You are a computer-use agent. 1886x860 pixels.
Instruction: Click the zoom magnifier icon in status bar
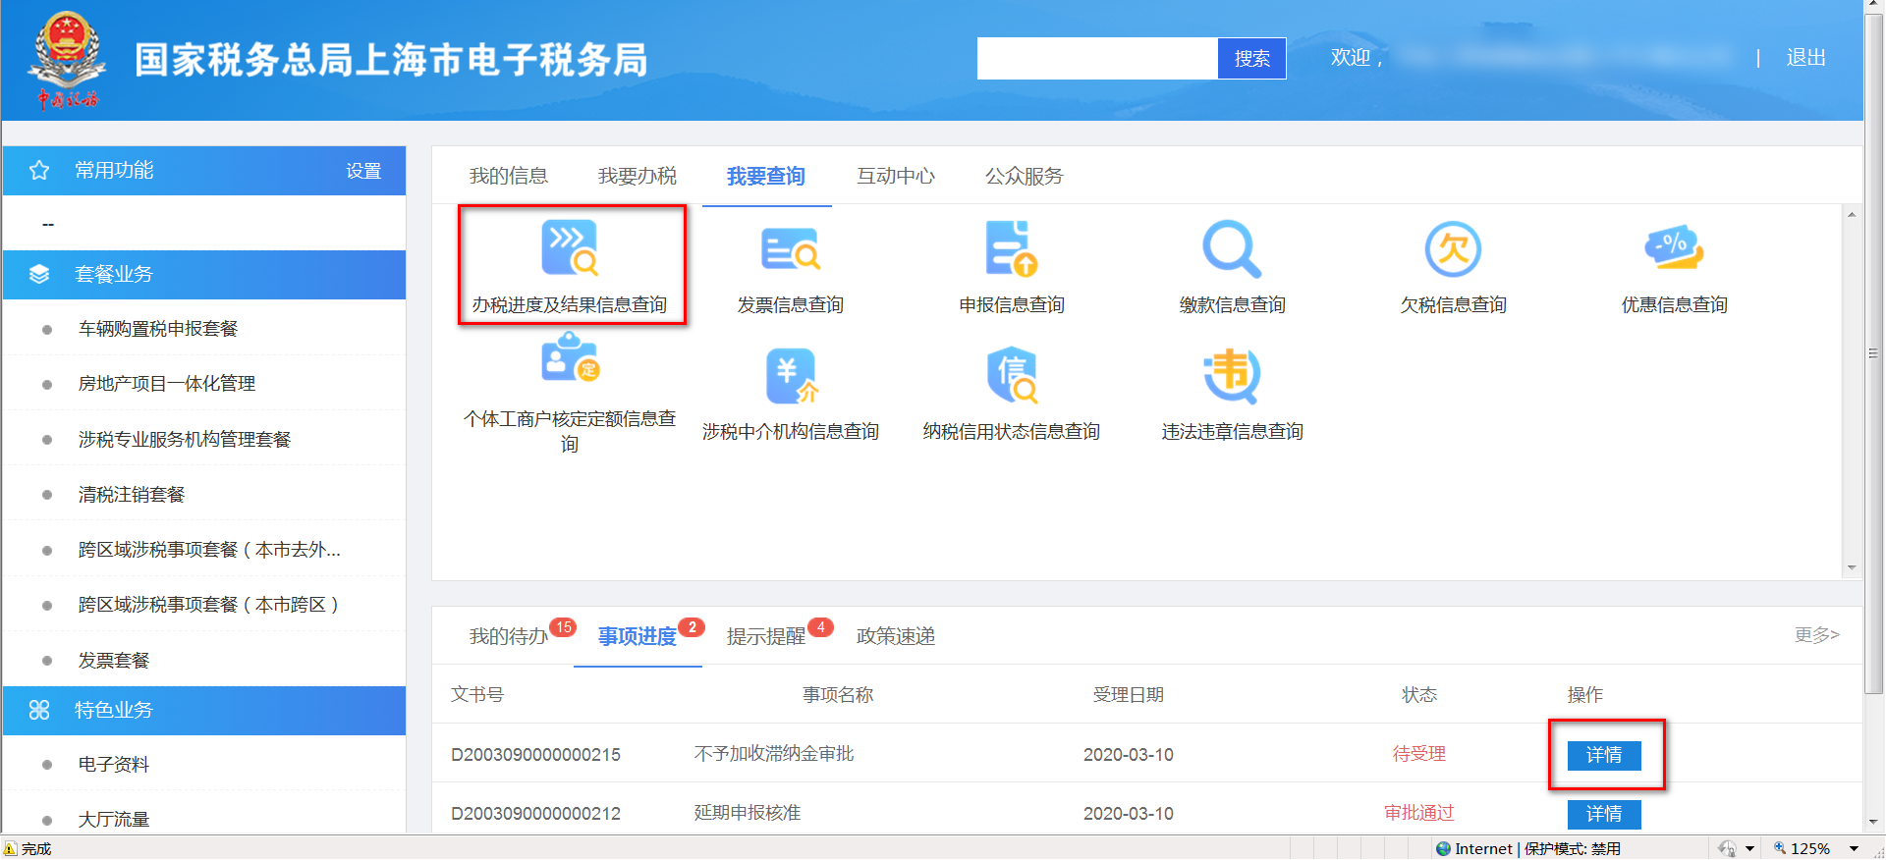(x=1779, y=848)
